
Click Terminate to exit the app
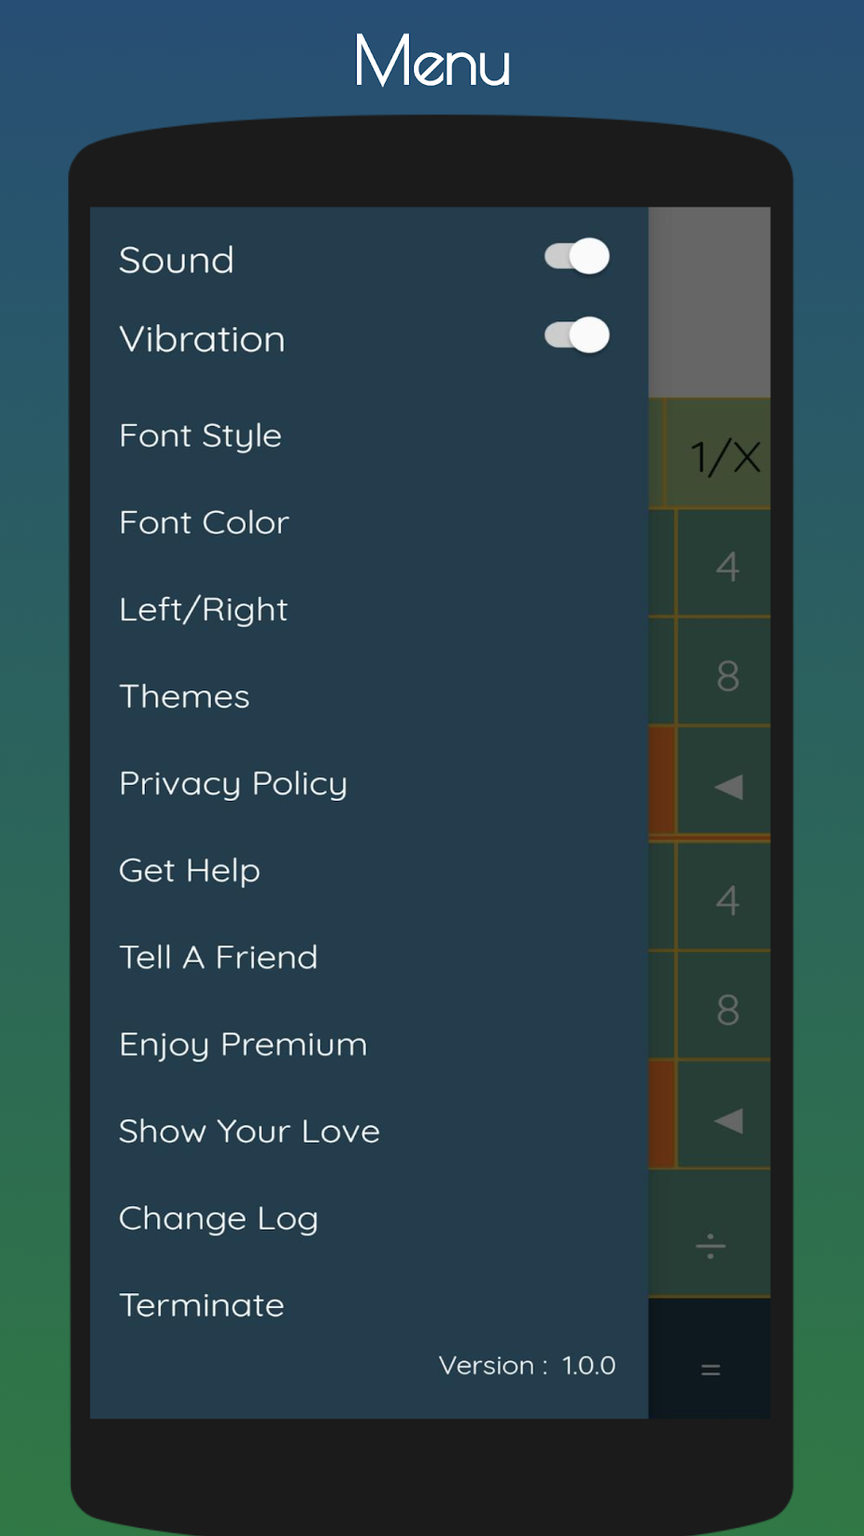click(202, 1304)
